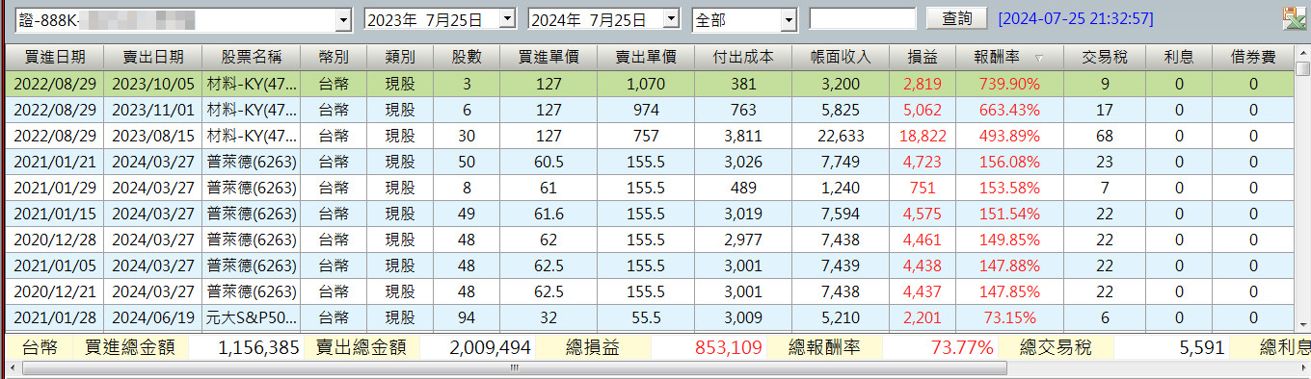Click the 買進單價 column header

[x=548, y=58]
